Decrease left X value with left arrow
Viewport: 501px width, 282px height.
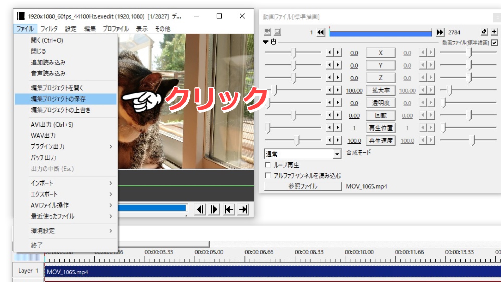[x=330, y=52]
